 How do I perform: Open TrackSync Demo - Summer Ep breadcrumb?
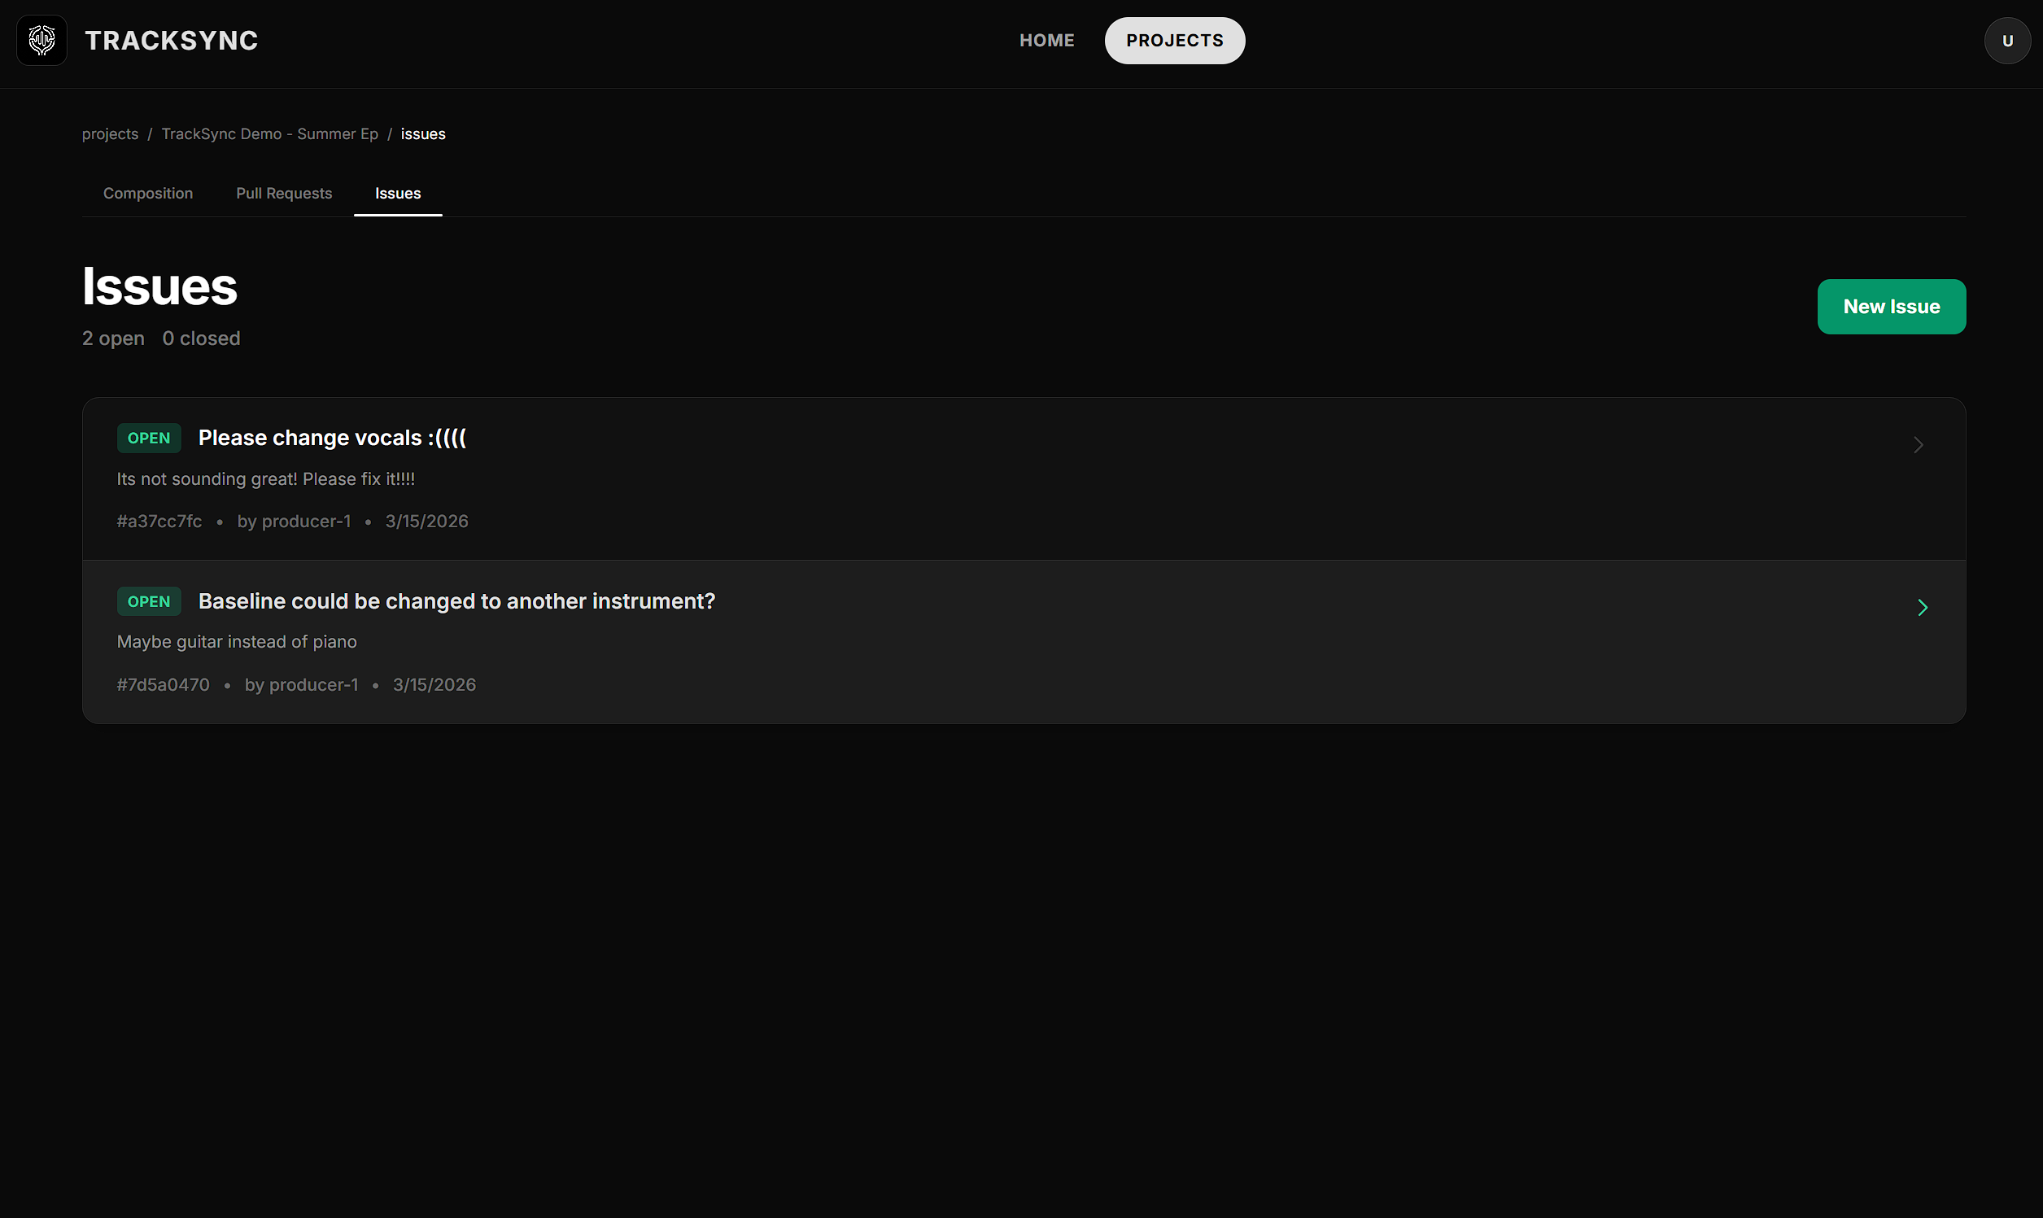coord(269,133)
